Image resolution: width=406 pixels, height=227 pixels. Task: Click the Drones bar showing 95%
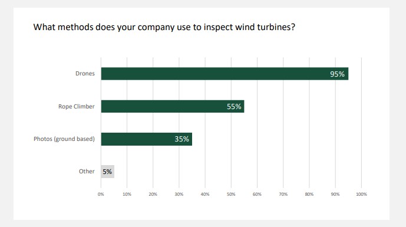click(225, 74)
